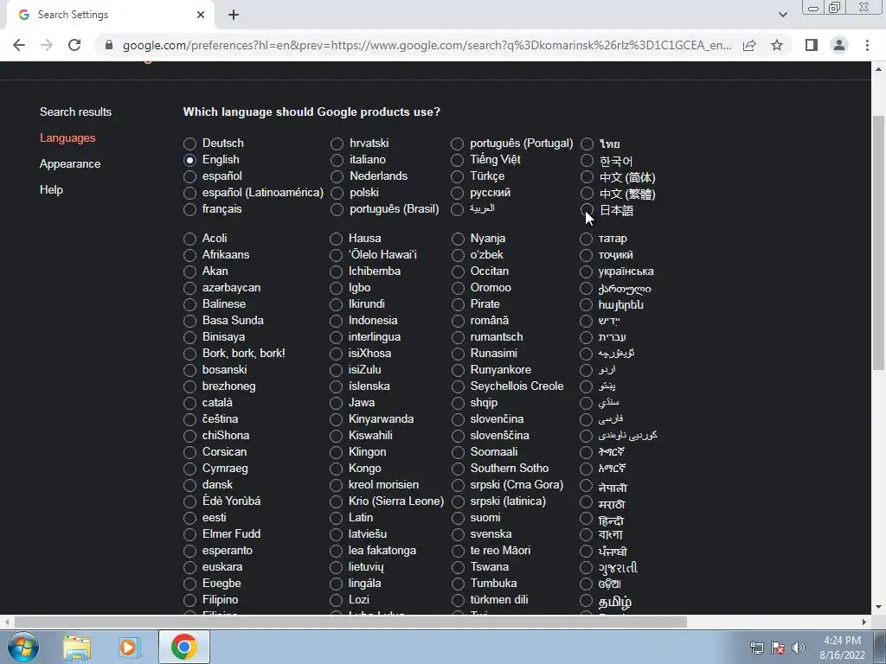Select the English radio button
The width and height of the screenshot is (886, 664).
189,160
